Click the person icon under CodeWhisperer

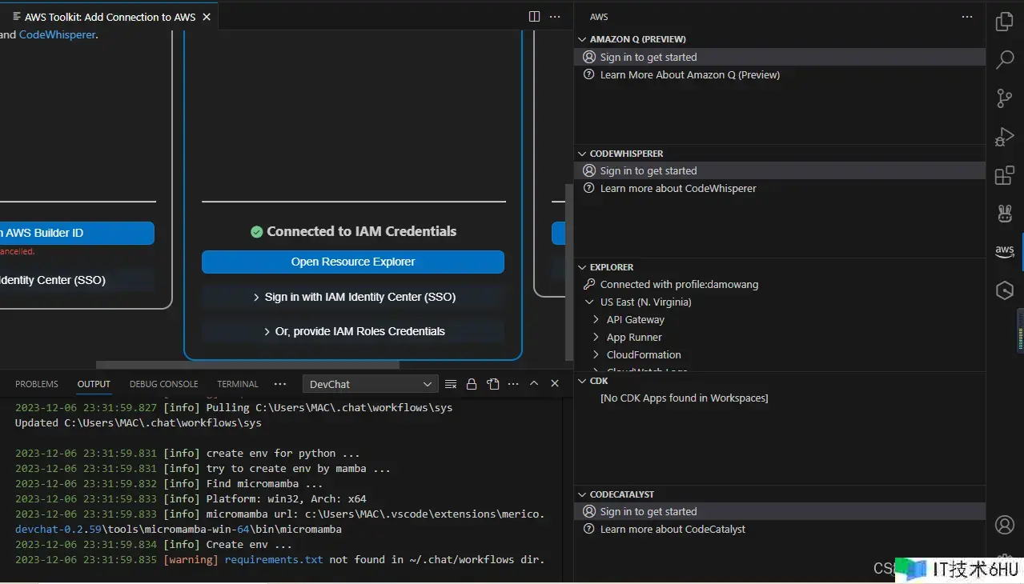coord(589,170)
